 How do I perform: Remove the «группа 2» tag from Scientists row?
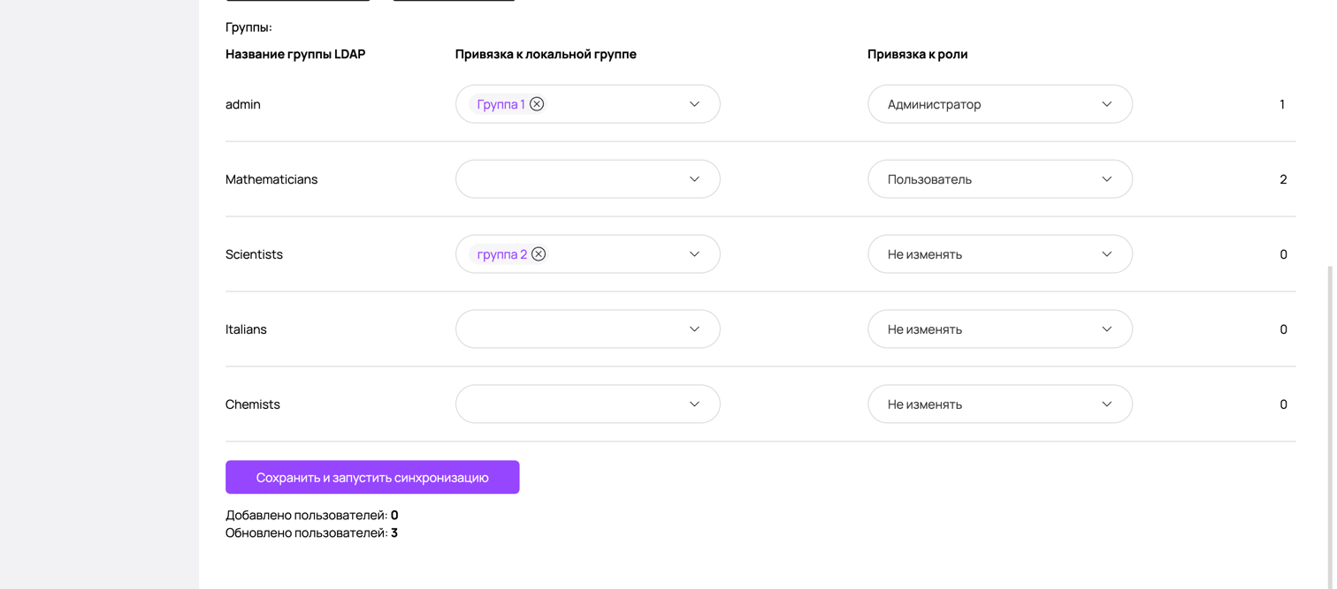click(x=539, y=253)
